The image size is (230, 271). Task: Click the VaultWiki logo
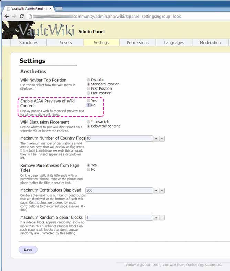[x=39, y=30]
